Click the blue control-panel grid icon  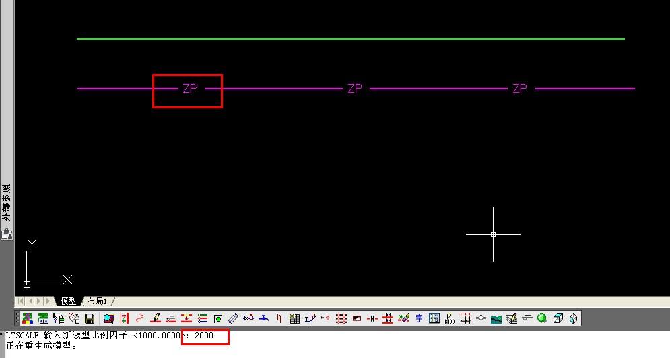pyautogui.click(x=434, y=318)
